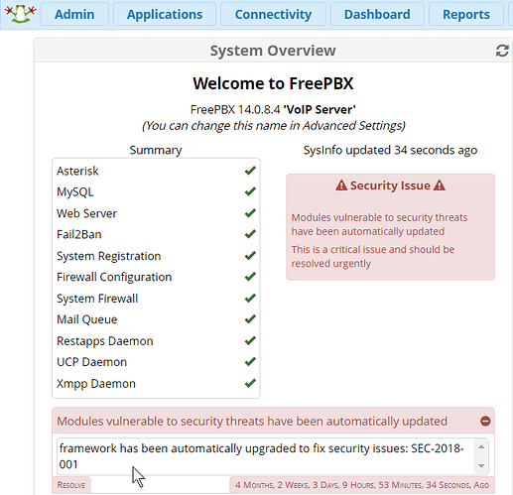Click the 'change this name in Advanced Settings' note
Screen dimensions: 513x495
274,126
